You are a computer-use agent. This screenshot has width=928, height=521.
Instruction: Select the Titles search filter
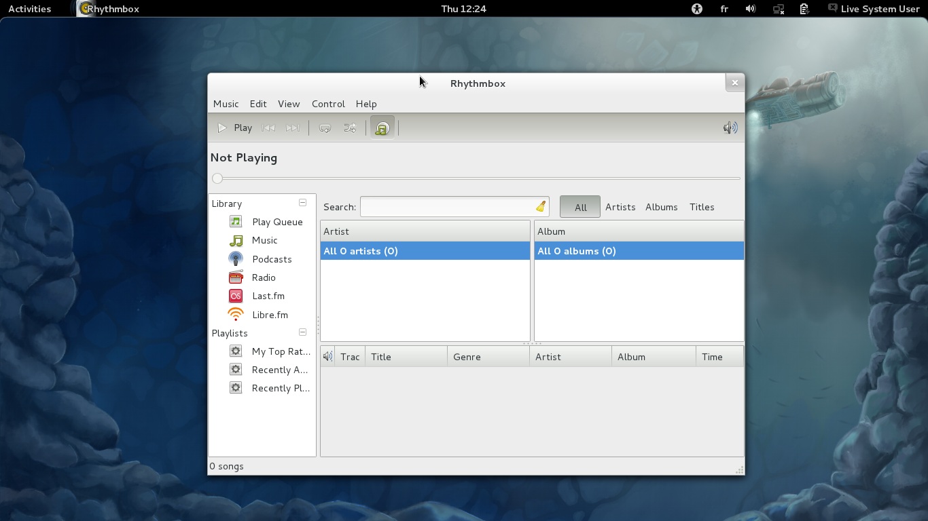click(x=702, y=207)
